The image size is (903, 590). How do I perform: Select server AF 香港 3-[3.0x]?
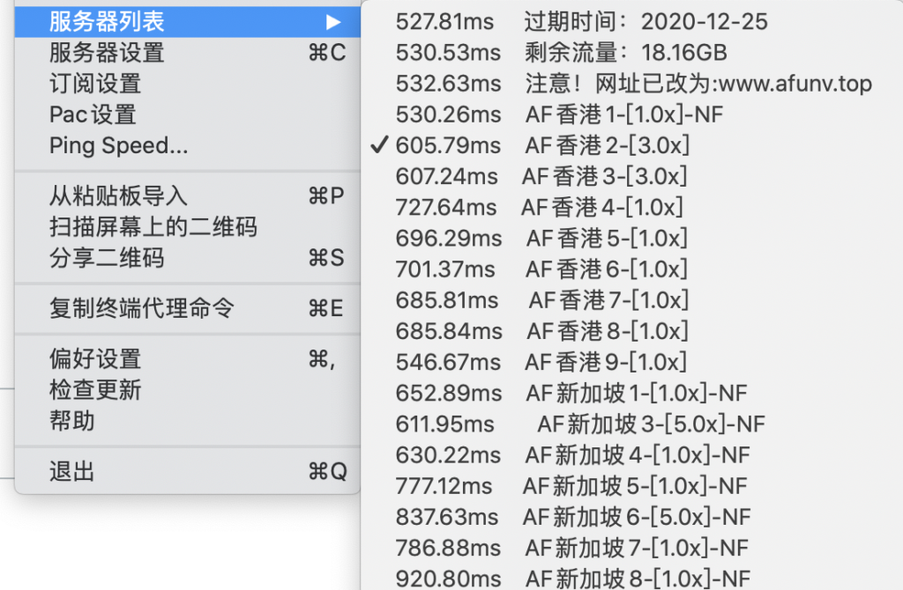[x=631, y=177]
